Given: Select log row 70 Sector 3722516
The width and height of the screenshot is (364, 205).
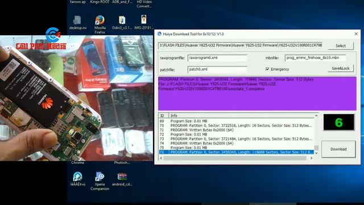Looking at the screenshot, I should [x=237, y=125].
